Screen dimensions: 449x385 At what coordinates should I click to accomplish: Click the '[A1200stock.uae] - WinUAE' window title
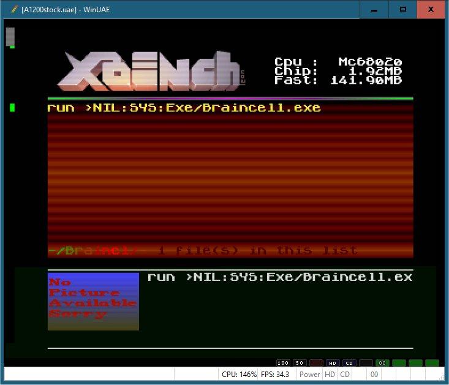[x=66, y=10]
